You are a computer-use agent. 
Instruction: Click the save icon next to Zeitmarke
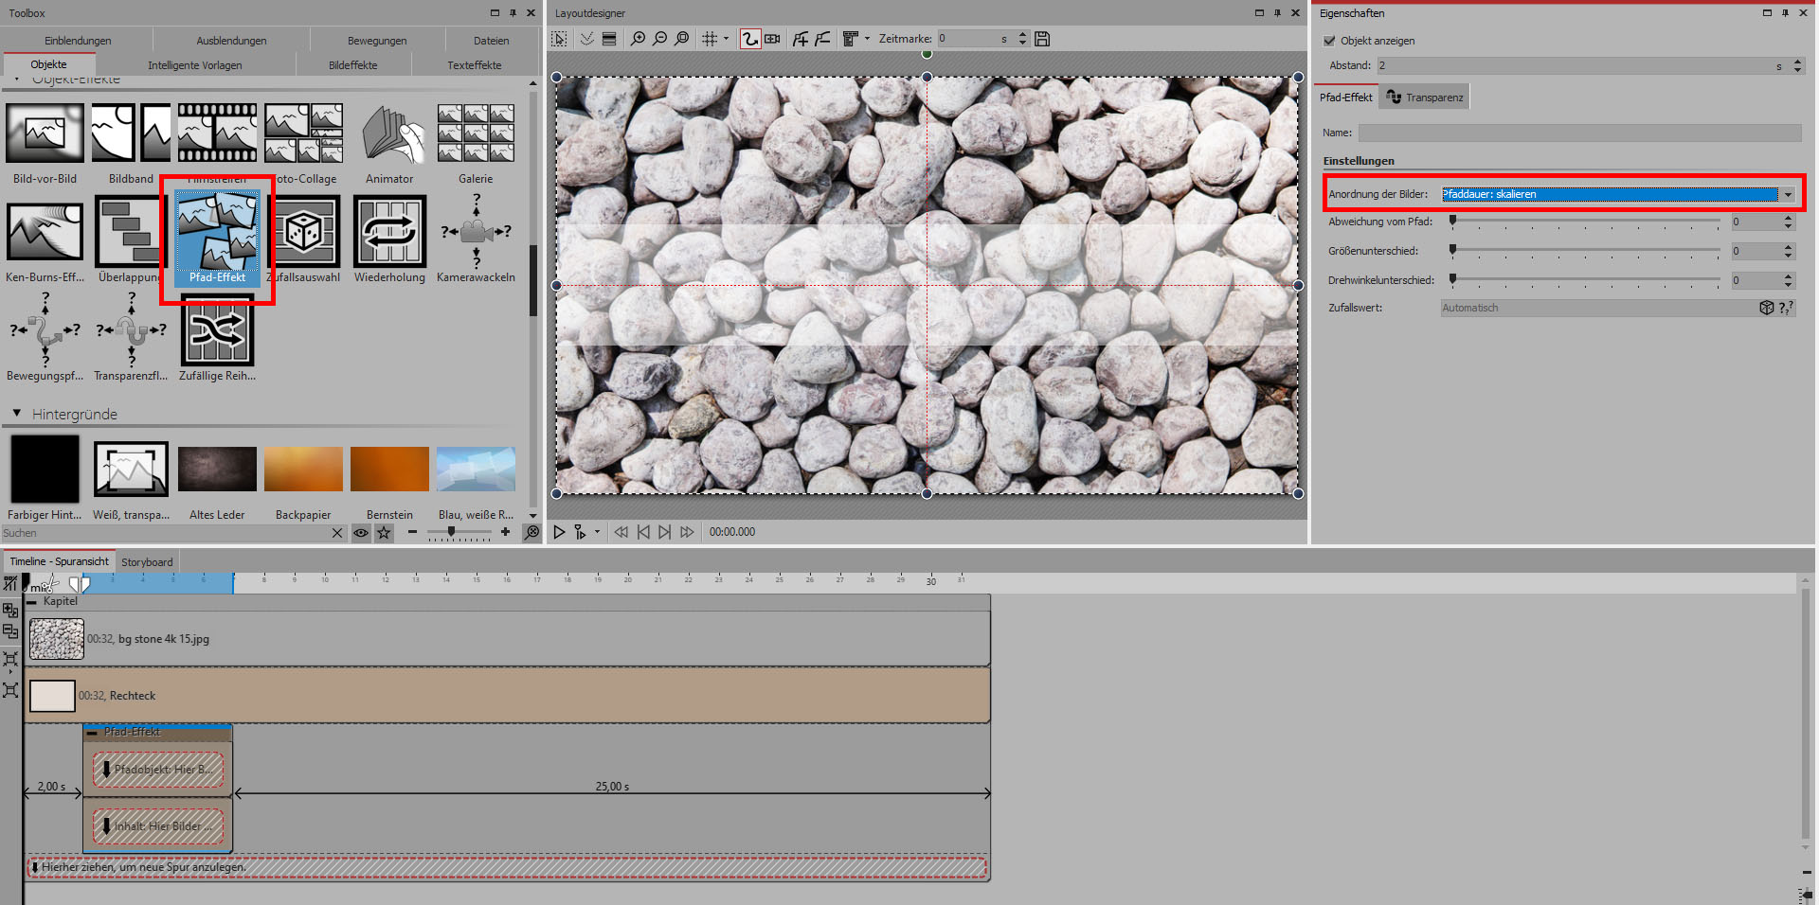[1042, 39]
